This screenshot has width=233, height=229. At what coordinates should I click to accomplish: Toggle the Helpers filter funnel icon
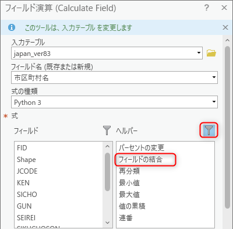coord(209,130)
